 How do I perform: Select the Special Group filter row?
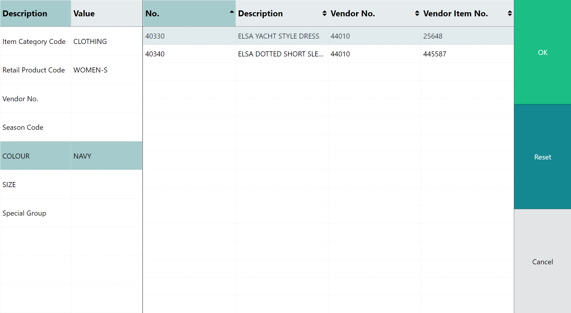point(36,213)
